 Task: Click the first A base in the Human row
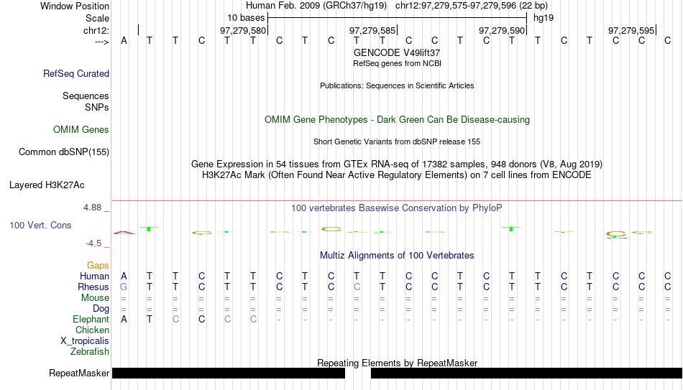[x=124, y=276]
